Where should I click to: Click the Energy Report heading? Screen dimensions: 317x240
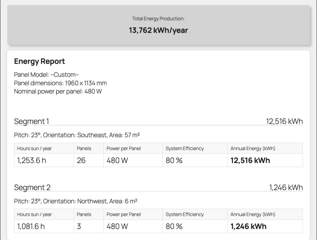point(39,61)
